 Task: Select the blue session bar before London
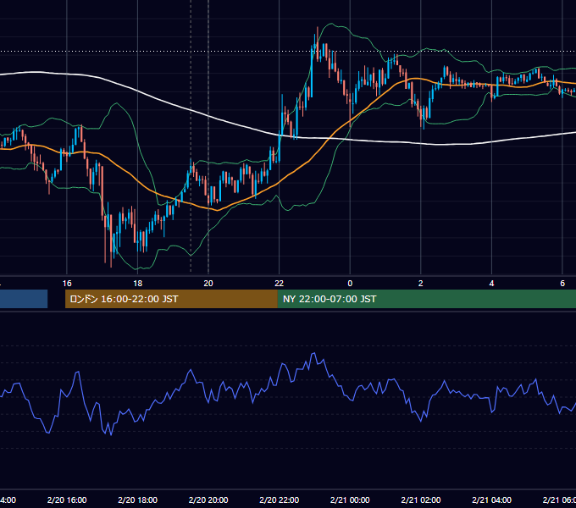click(24, 299)
